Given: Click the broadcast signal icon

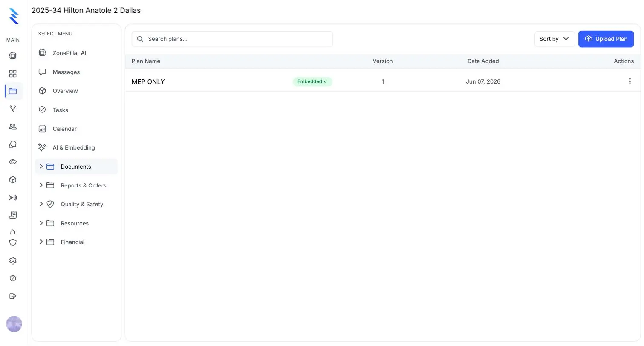Looking at the screenshot, I should 13,198.
